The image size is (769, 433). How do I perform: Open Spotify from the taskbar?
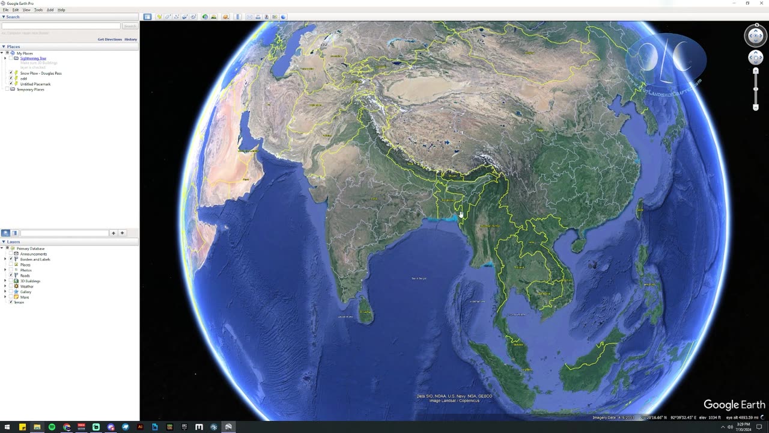pos(52,427)
